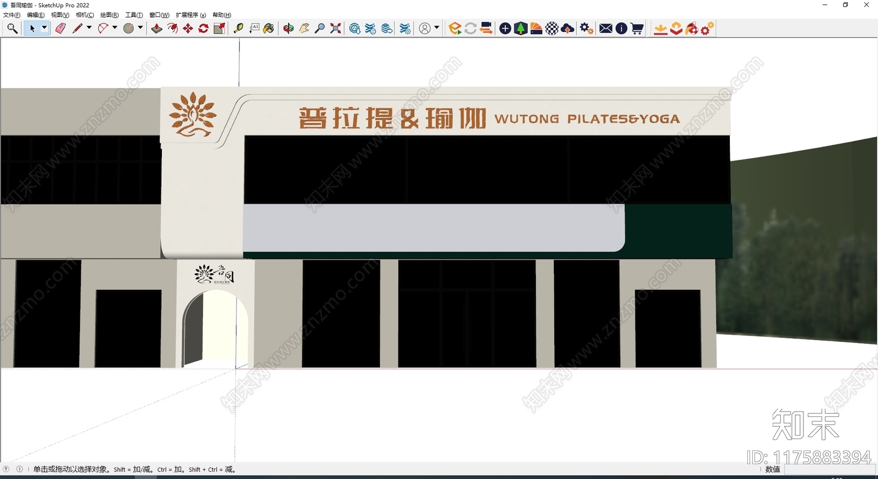Select the arrow Select tool
The image size is (878, 479).
(32, 29)
